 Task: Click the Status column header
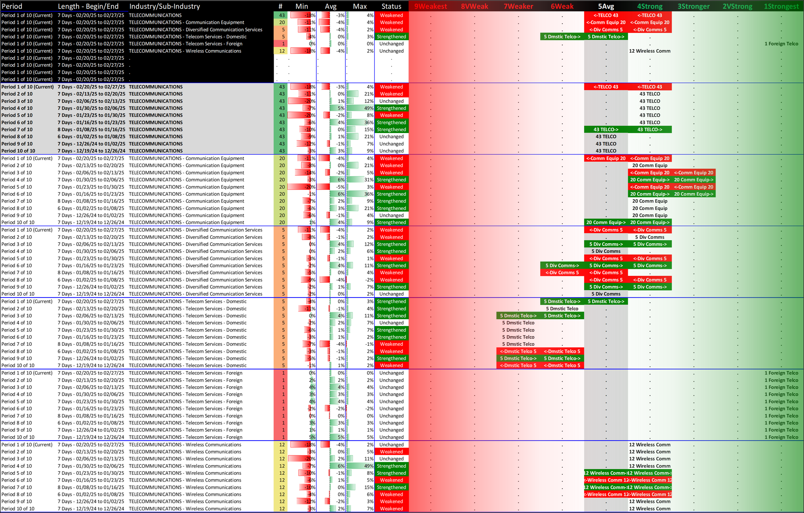click(391, 6)
